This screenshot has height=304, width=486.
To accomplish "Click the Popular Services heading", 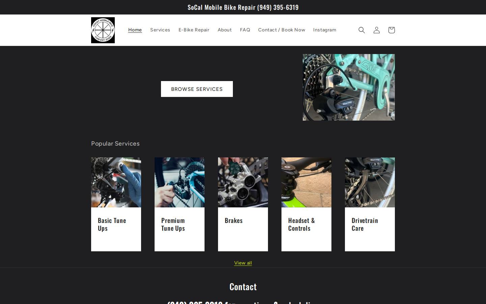I will coord(115,144).
